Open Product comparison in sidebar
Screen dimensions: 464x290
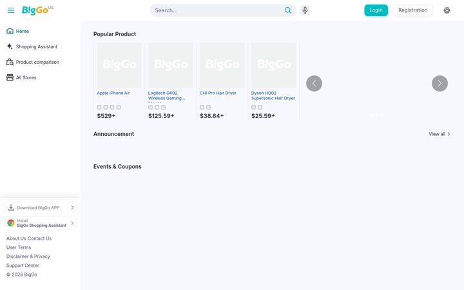pyautogui.click(x=37, y=62)
